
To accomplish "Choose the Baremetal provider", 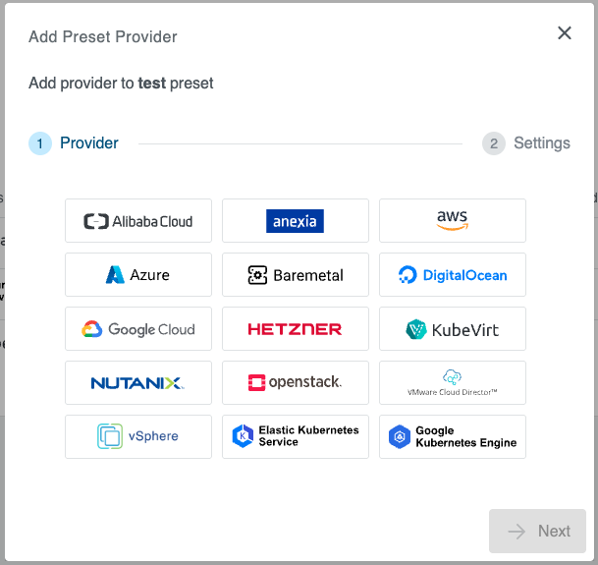I will (296, 275).
